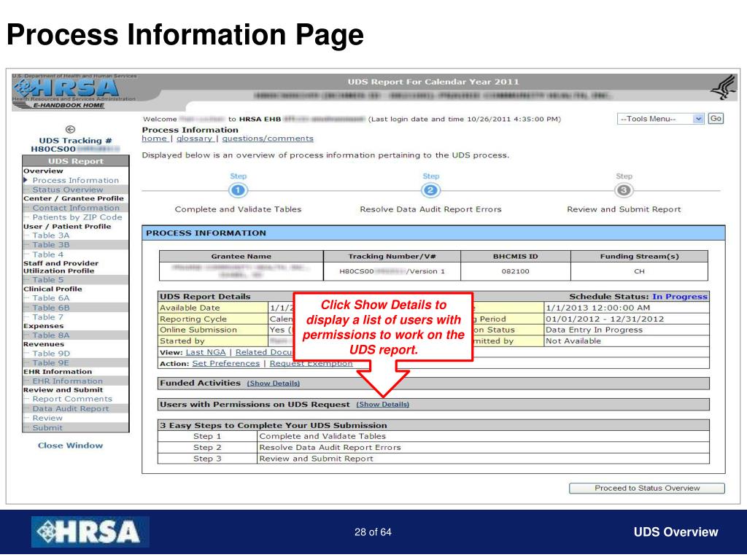Click Funding Stream value CH

point(639,271)
